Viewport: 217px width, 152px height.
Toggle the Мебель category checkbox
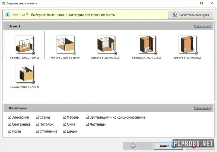pos(65,117)
